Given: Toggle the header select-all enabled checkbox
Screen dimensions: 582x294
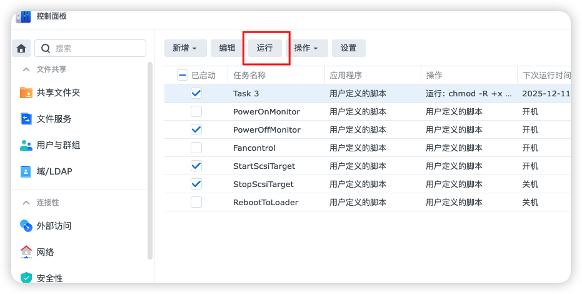Looking at the screenshot, I should (x=183, y=75).
